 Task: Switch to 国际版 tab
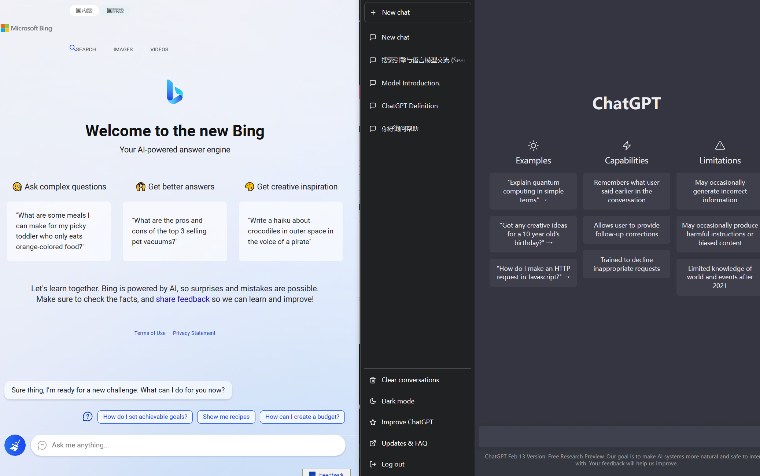click(115, 11)
